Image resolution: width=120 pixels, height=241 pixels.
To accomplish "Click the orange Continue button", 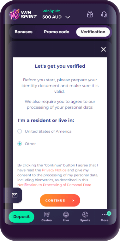I will 60,200.
